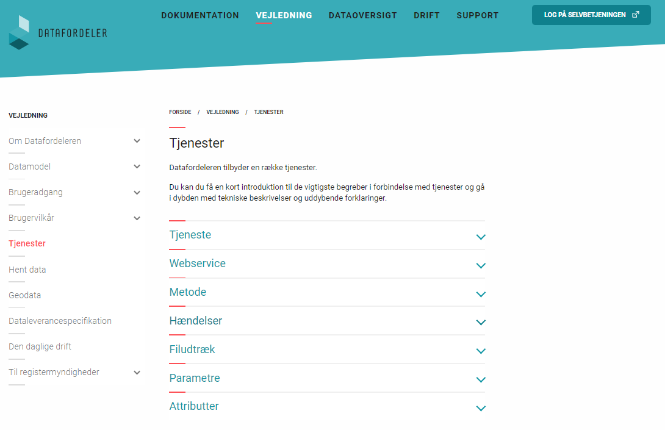Image resolution: width=665 pixels, height=430 pixels.
Task: Expand the Webservice accordion chevron
Action: pyautogui.click(x=481, y=265)
